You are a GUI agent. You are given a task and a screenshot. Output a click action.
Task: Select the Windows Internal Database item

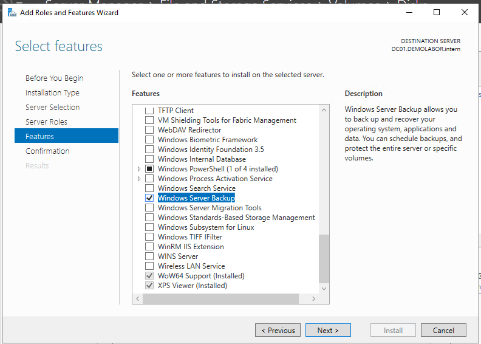(x=202, y=159)
